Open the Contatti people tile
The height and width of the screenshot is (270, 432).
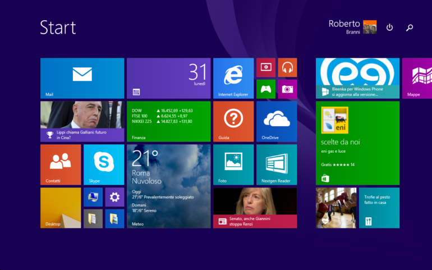(61, 164)
